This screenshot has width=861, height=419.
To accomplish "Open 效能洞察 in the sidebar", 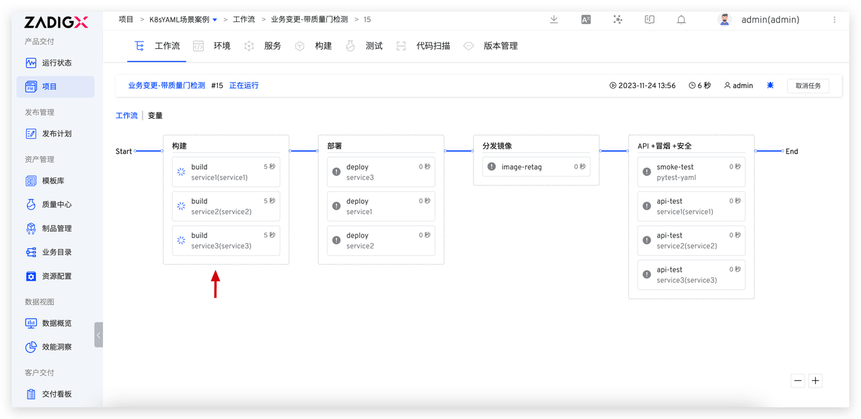I will 57,347.
